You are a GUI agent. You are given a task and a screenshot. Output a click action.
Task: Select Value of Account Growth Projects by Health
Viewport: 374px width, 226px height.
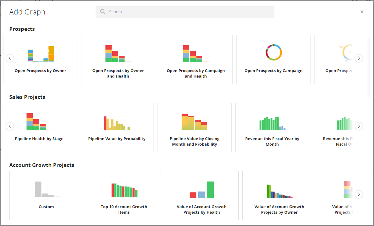[x=201, y=195]
